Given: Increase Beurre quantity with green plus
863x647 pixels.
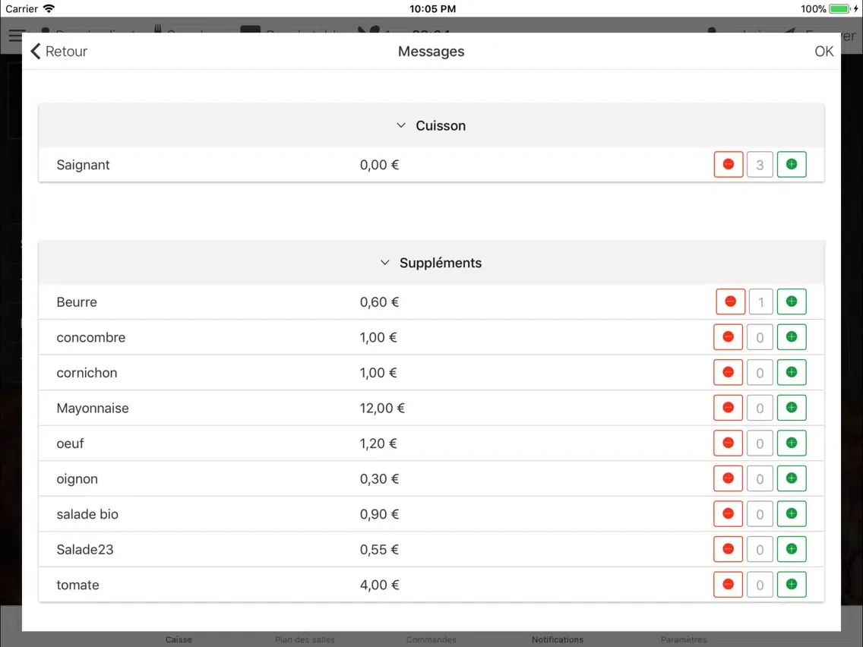Looking at the screenshot, I should click(x=792, y=301).
